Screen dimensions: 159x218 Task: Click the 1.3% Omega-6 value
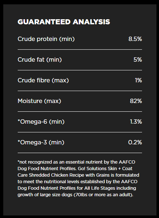(136, 122)
